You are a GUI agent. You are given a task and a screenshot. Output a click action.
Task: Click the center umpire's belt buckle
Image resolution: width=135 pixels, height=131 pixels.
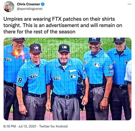[67, 97]
